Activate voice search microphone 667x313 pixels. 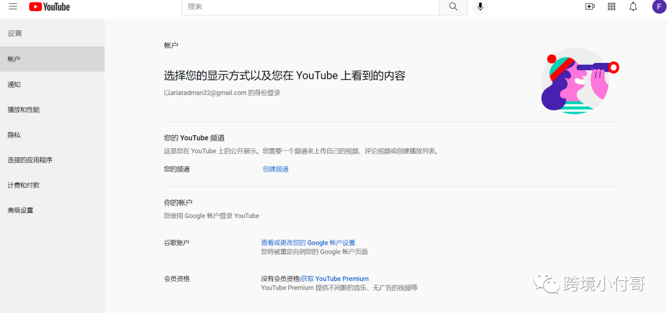(480, 7)
